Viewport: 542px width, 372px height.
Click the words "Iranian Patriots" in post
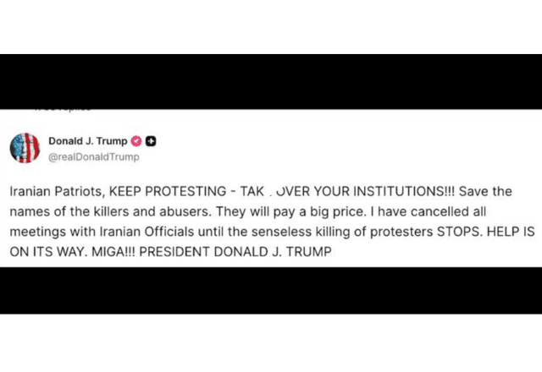[x=47, y=192]
